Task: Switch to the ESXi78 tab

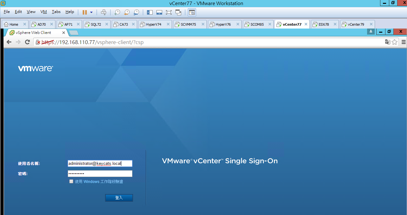Action: click(x=325, y=24)
